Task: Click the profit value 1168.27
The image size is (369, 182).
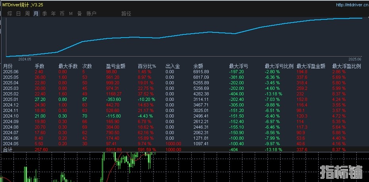Action: click(x=114, y=94)
